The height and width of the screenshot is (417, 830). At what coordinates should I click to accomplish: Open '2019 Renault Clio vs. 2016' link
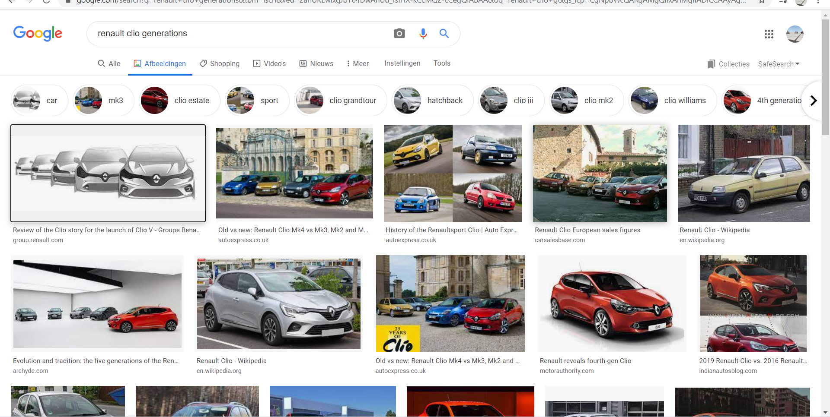pos(753,361)
